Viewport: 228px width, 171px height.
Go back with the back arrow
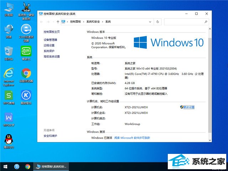pyautogui.click(x=41, y=22)
